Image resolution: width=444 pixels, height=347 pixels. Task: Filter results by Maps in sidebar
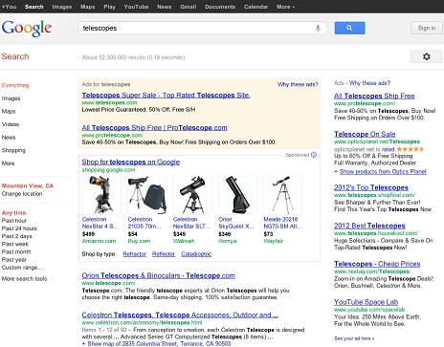point(9,111)
